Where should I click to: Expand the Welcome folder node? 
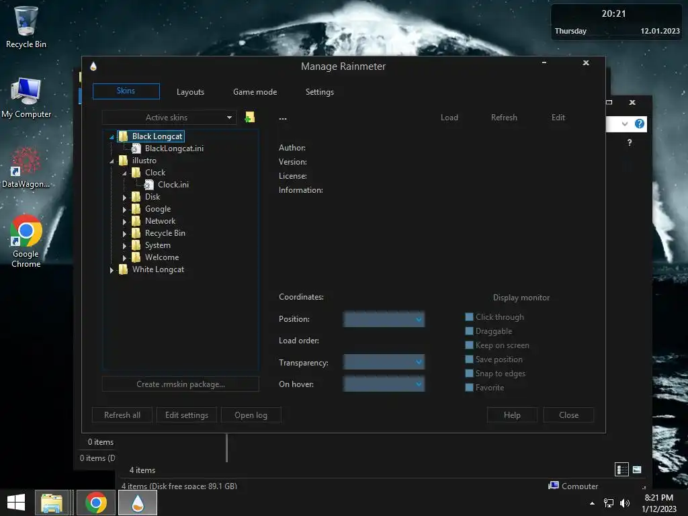click(x=124, y=258)
